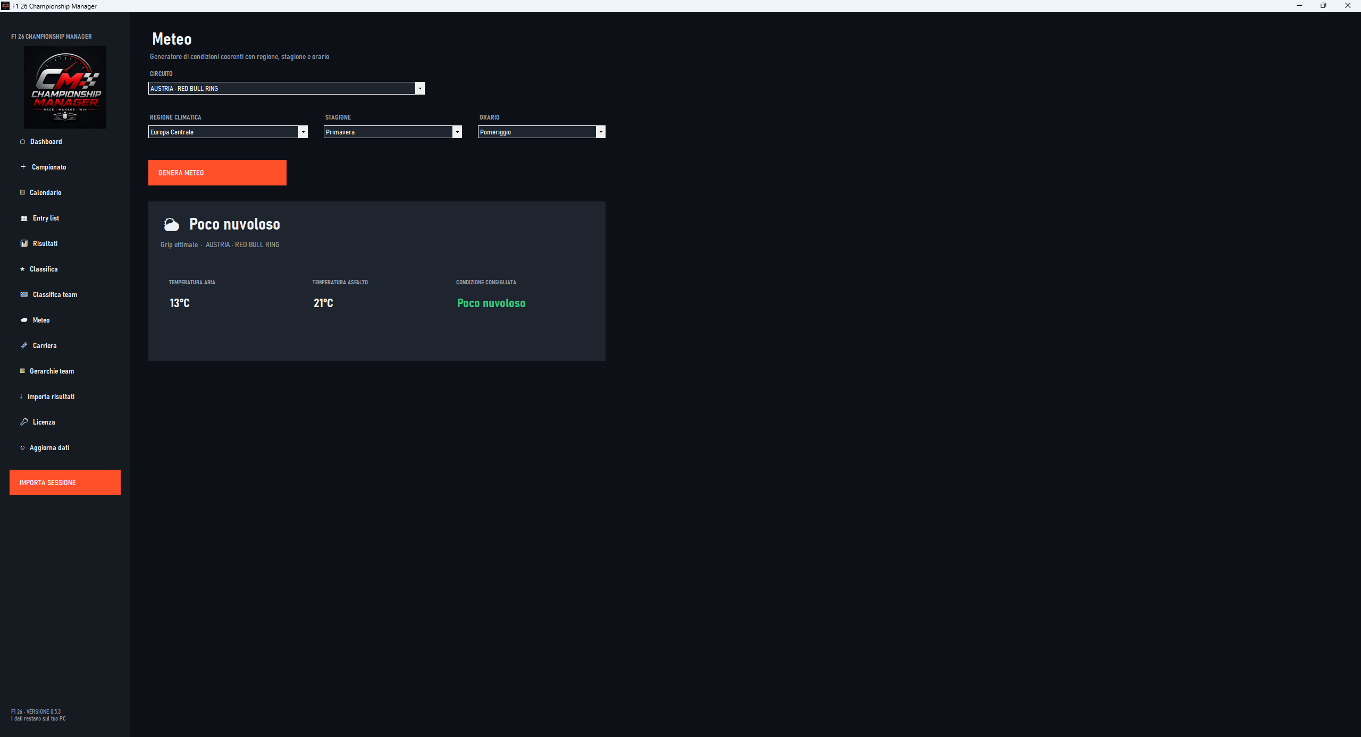The height and width of the screenshot is (737, 1361).
Task: Click the plus icon beside Campionato
Action: pyautogui.click(x=23, y=167)
